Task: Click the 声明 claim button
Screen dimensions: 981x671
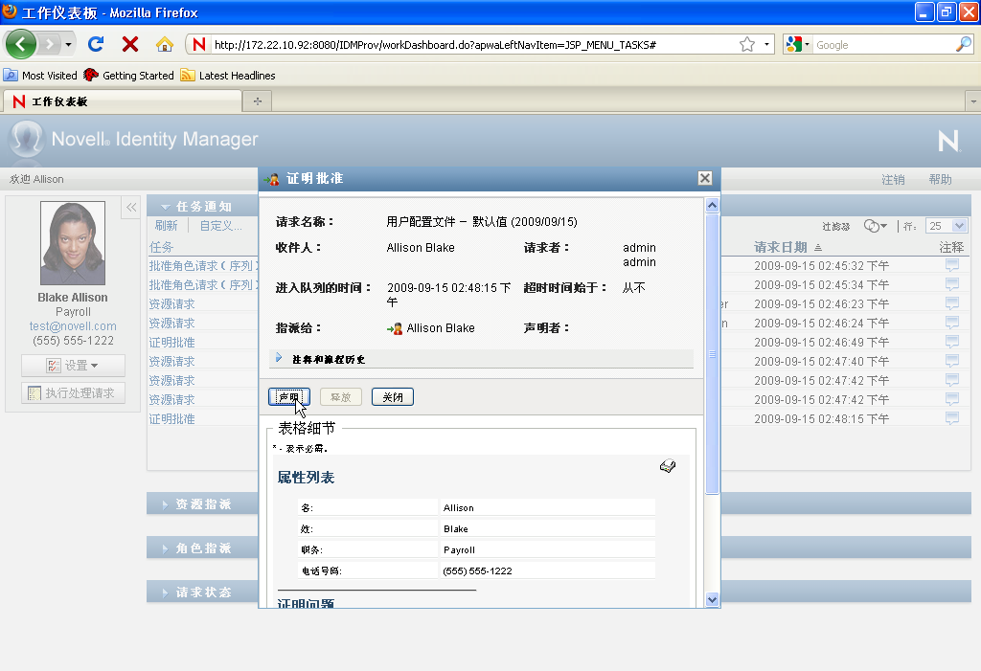Action: (289, 397)
